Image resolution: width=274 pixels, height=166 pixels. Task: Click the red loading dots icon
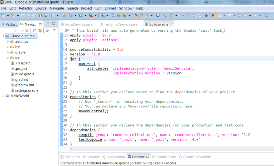tap(266, 15)
